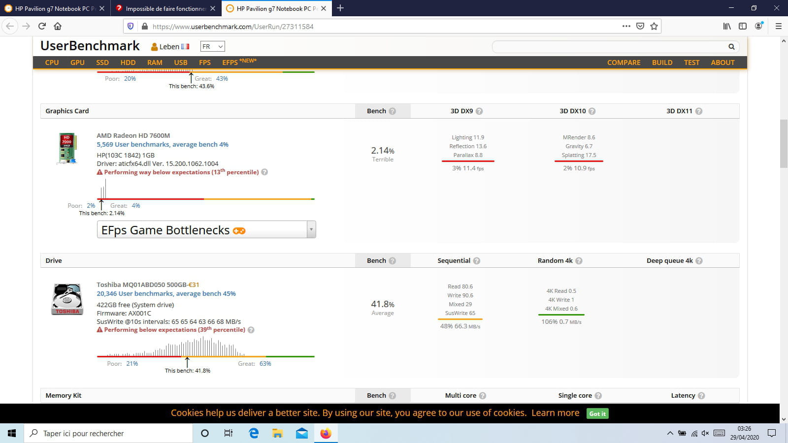This screenshot has width=788, height=443.
Task: Open the SSD menu item
Action: click(x=102, y=63)
